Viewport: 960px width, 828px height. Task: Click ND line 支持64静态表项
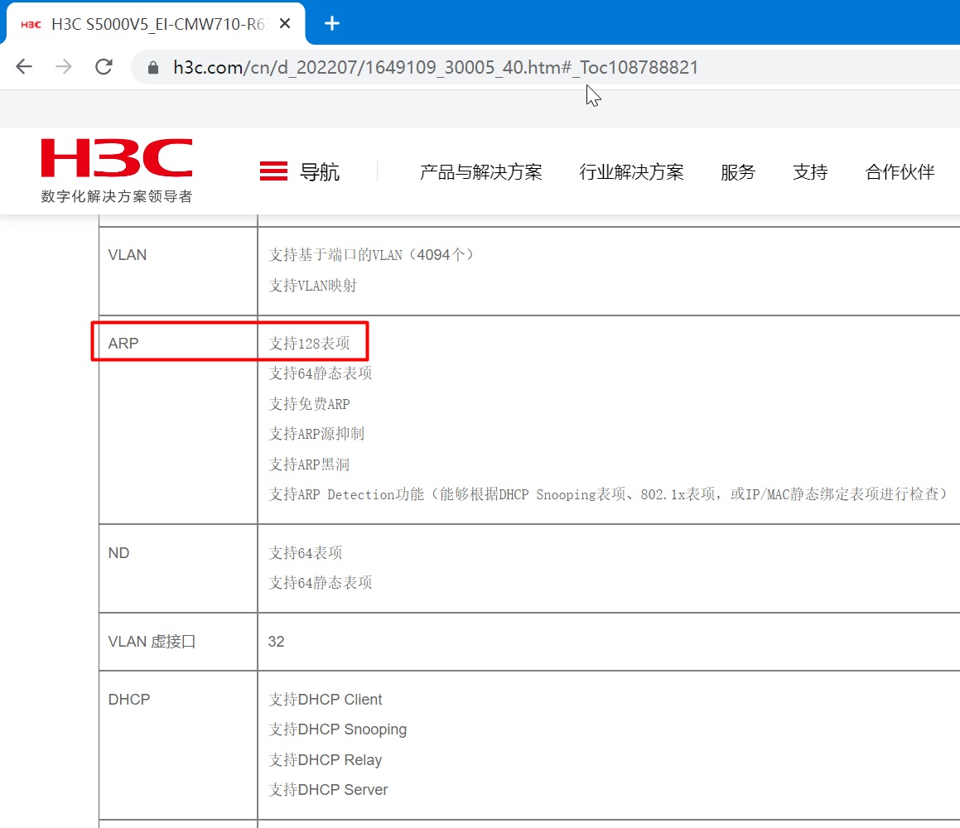pyautogui.click(x=321, y=583)
